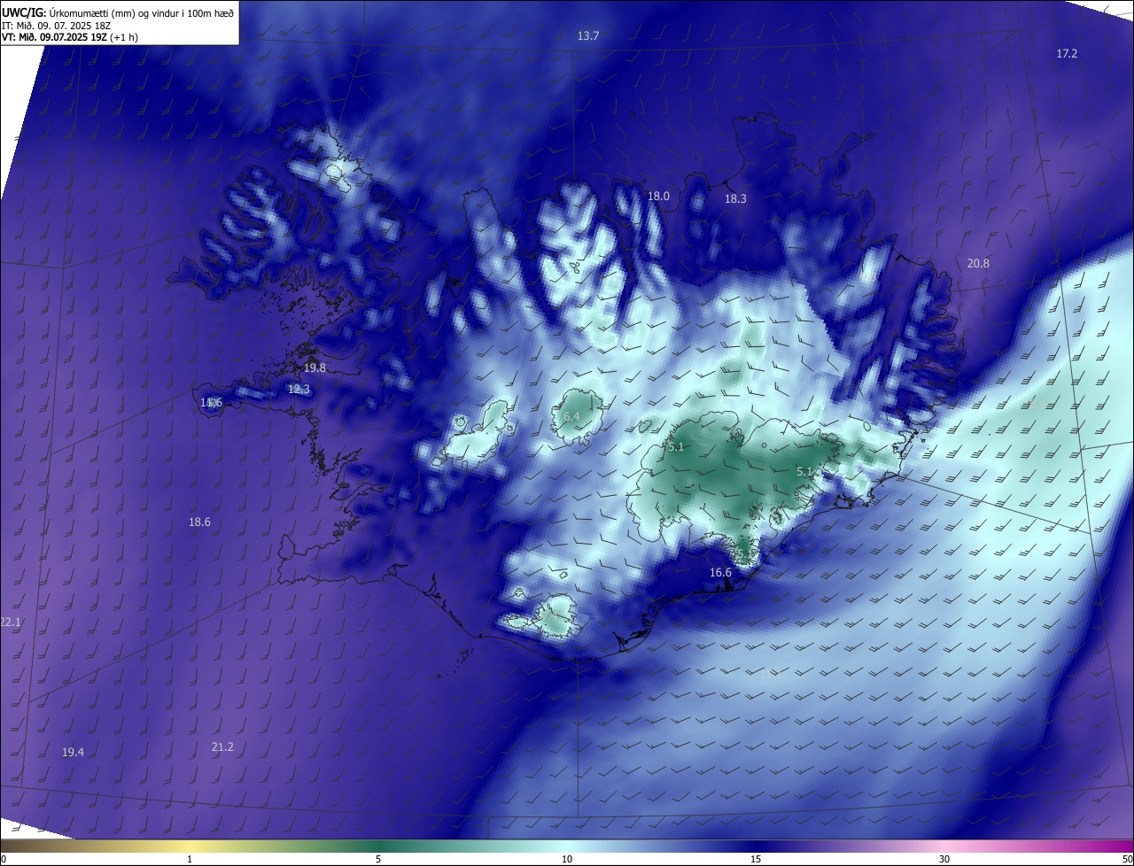The height and width of the screenshot is (866, 1134).
Task: Click the colorbar tick label '10'
Action: [x=567, y=860]
